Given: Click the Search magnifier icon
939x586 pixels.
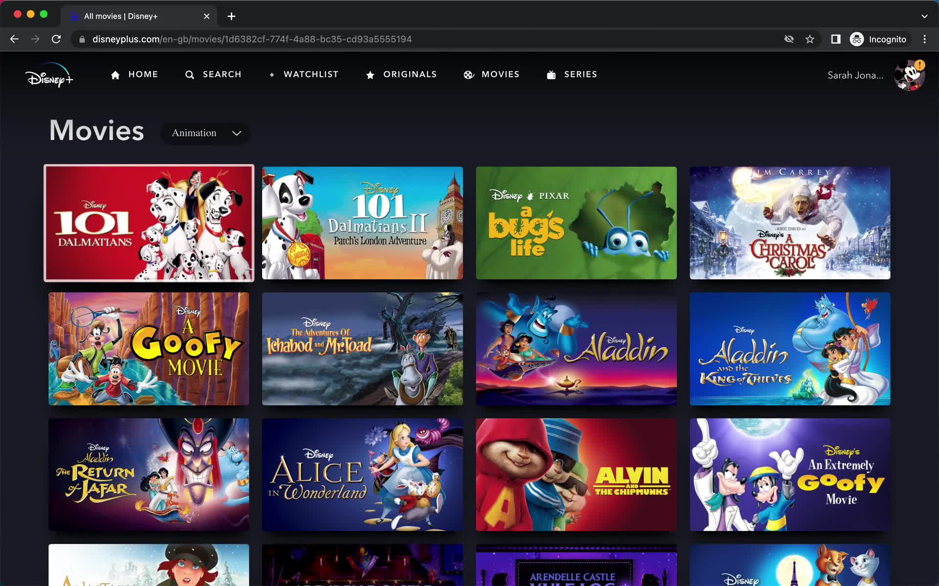Looking at the screenshot, I should [190, 75].
